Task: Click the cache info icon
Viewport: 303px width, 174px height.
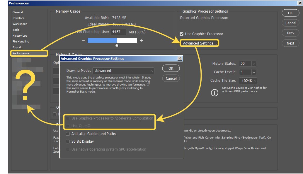Action: click(215, 93)
